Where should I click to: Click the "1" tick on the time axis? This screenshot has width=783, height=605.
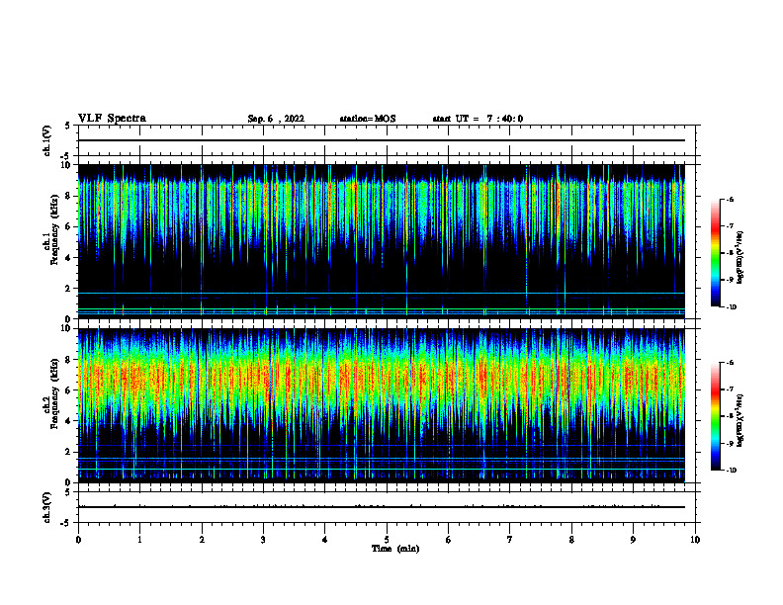(139, 540)
